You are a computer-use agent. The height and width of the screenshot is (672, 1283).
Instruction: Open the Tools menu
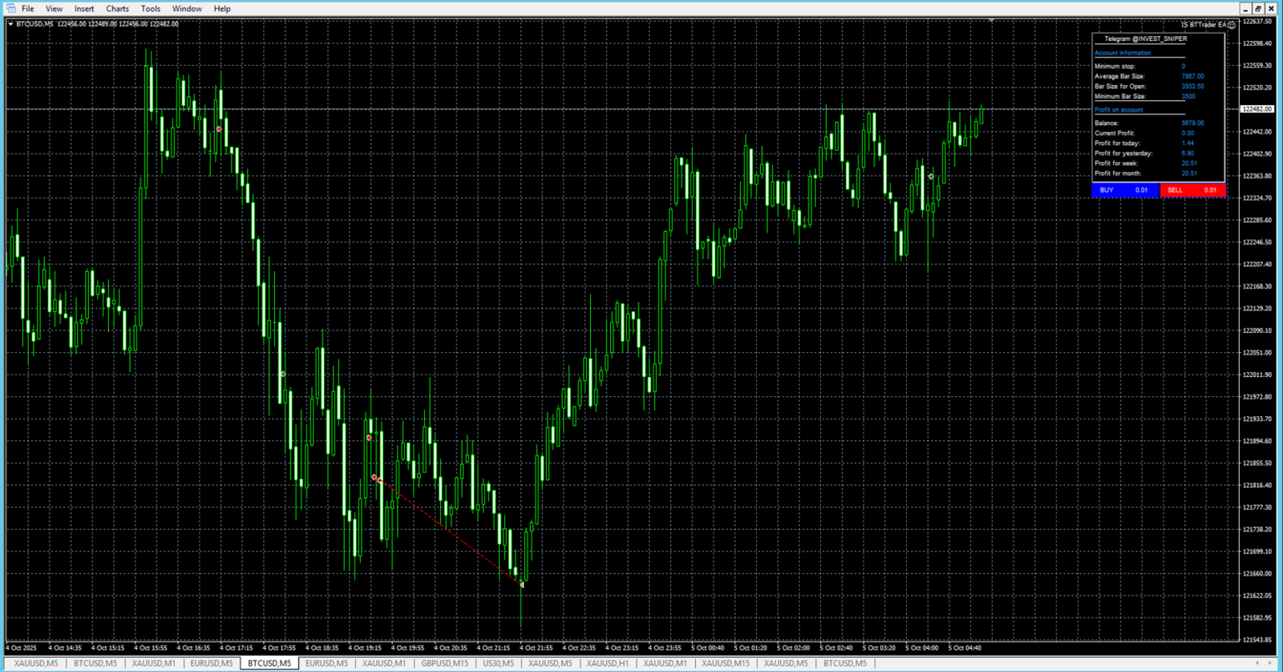150,9
